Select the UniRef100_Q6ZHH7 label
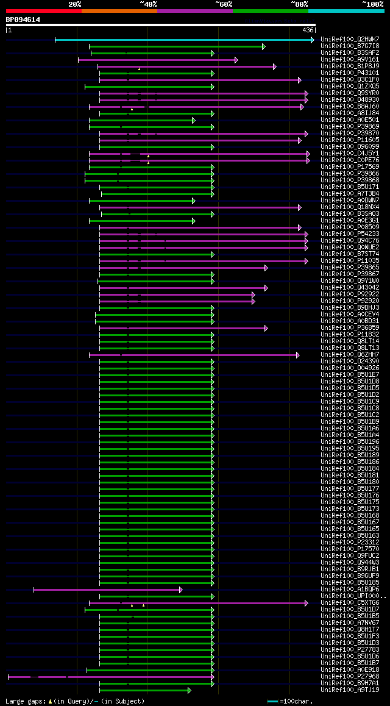Screen dimensions: 390x706 click(x=350, y=355)
